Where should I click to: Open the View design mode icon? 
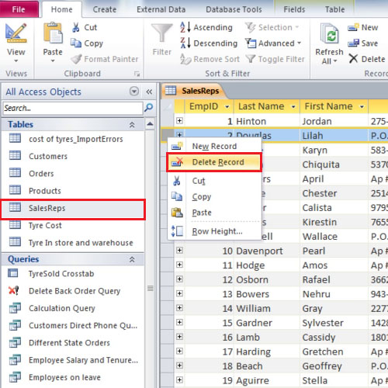click(16, 33)
